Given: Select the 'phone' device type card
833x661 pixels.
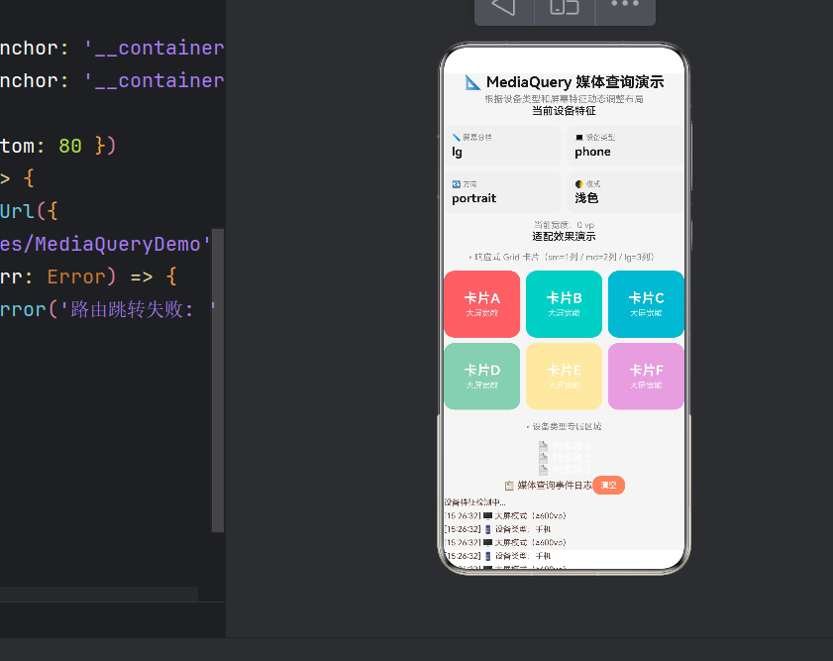Looking at the screenshot, I should 625,146.
